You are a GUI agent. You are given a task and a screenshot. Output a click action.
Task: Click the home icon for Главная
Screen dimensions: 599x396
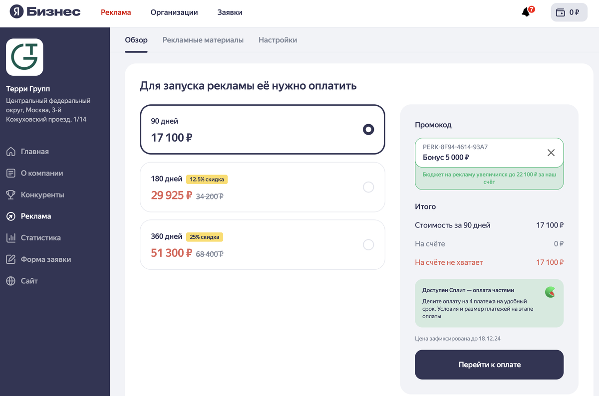coord(10,152)
